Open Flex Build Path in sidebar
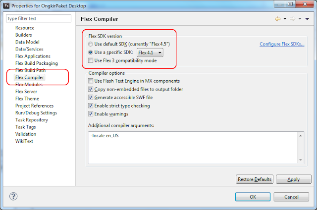The width and height of the screenshot is (317, 210). [30, 70]
